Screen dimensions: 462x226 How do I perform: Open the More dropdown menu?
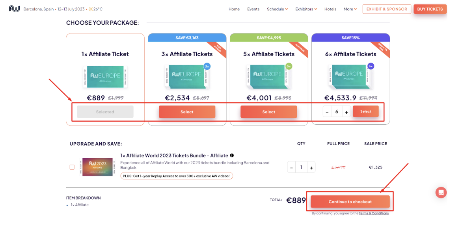point(350,9)
